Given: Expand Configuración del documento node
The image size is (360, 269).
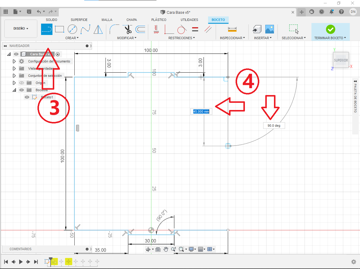Looking at the screenshot, I should point(14,61).
